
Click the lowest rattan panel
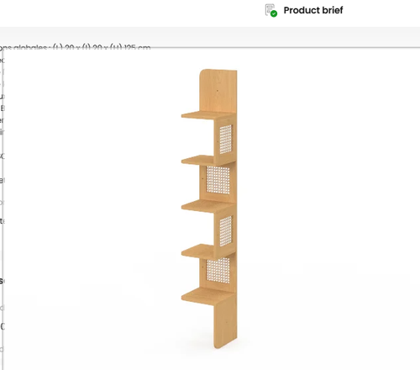coord(218,270)
